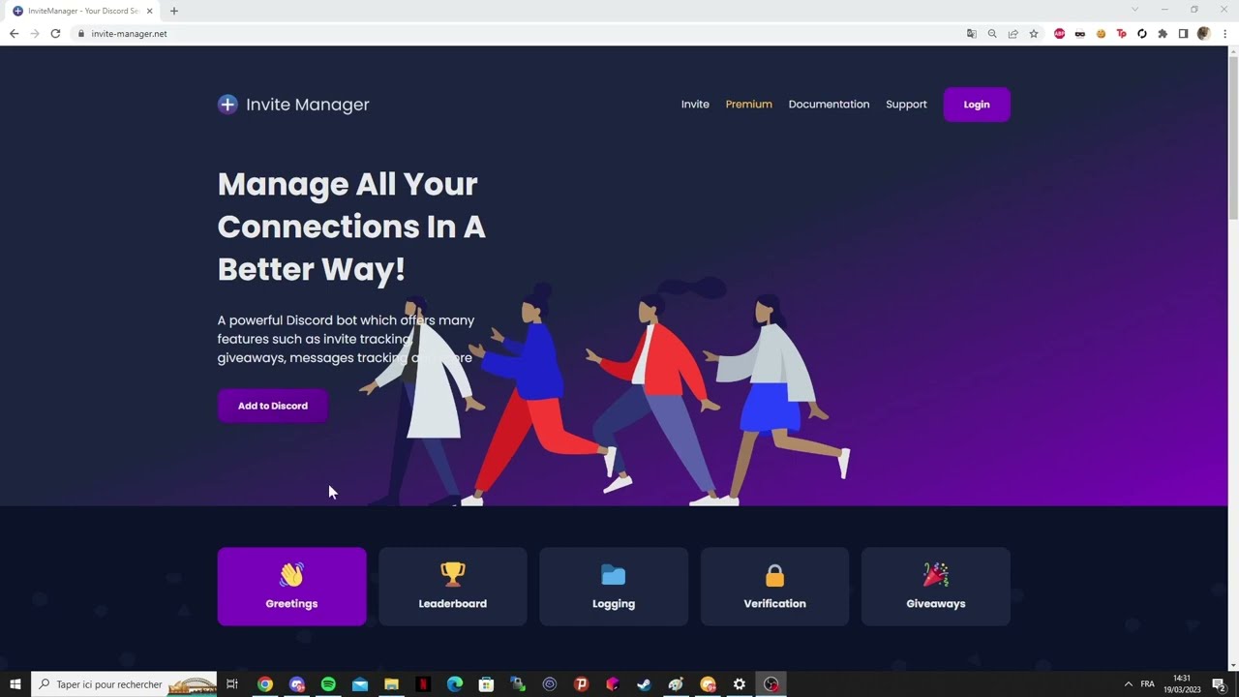Image resolution: width=1239 pixels, height=697 pixels.
Task: Open Netflix from the taskbar
Action: coord(423,684)
